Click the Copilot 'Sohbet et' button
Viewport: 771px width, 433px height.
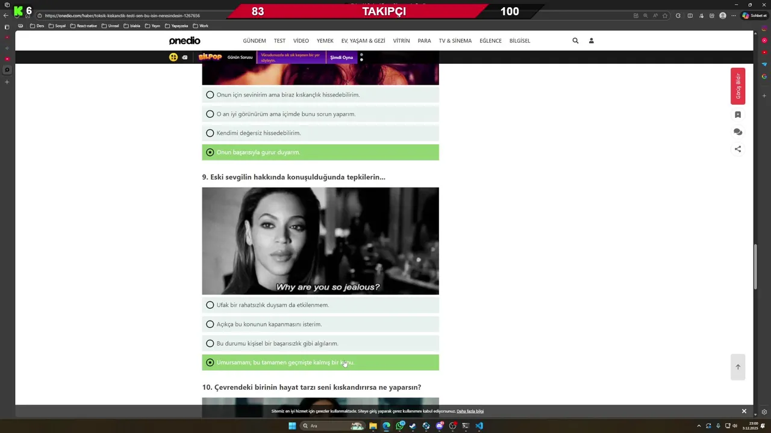point(754,16)
